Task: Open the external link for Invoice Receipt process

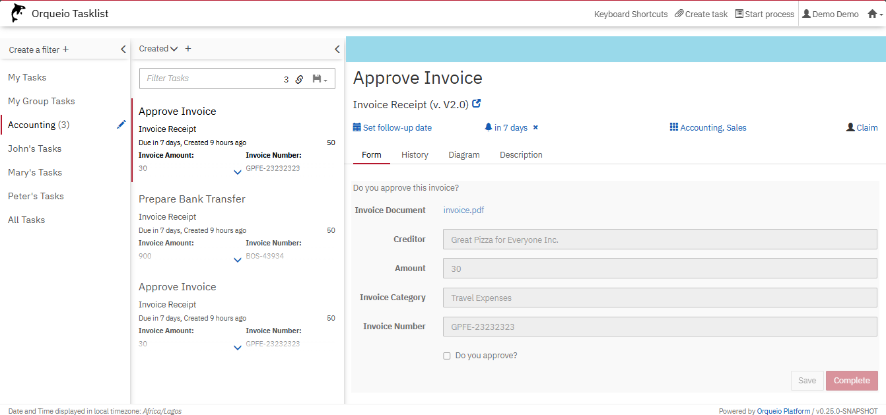Action: click(477, 104)
